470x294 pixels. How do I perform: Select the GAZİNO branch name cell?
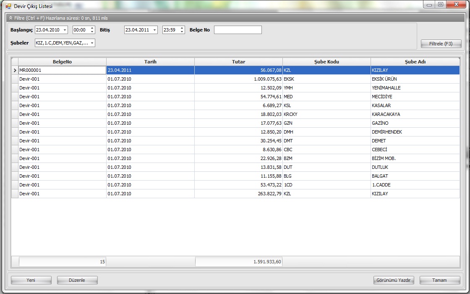tap(415, 123)
